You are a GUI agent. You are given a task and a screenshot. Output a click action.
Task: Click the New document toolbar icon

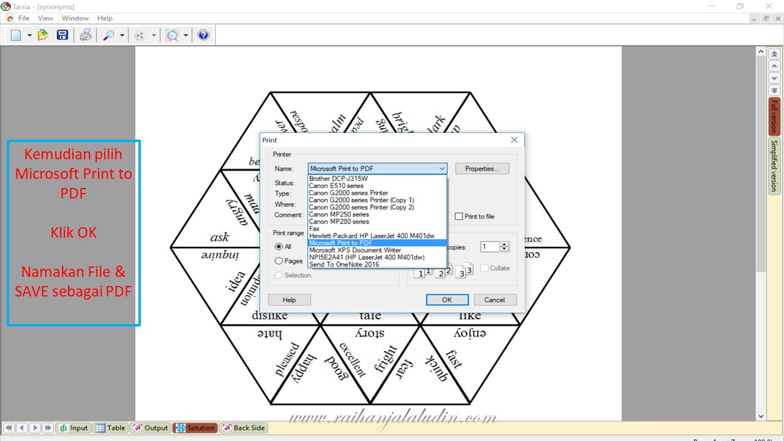pyautogui.click(x=16, y=36)
